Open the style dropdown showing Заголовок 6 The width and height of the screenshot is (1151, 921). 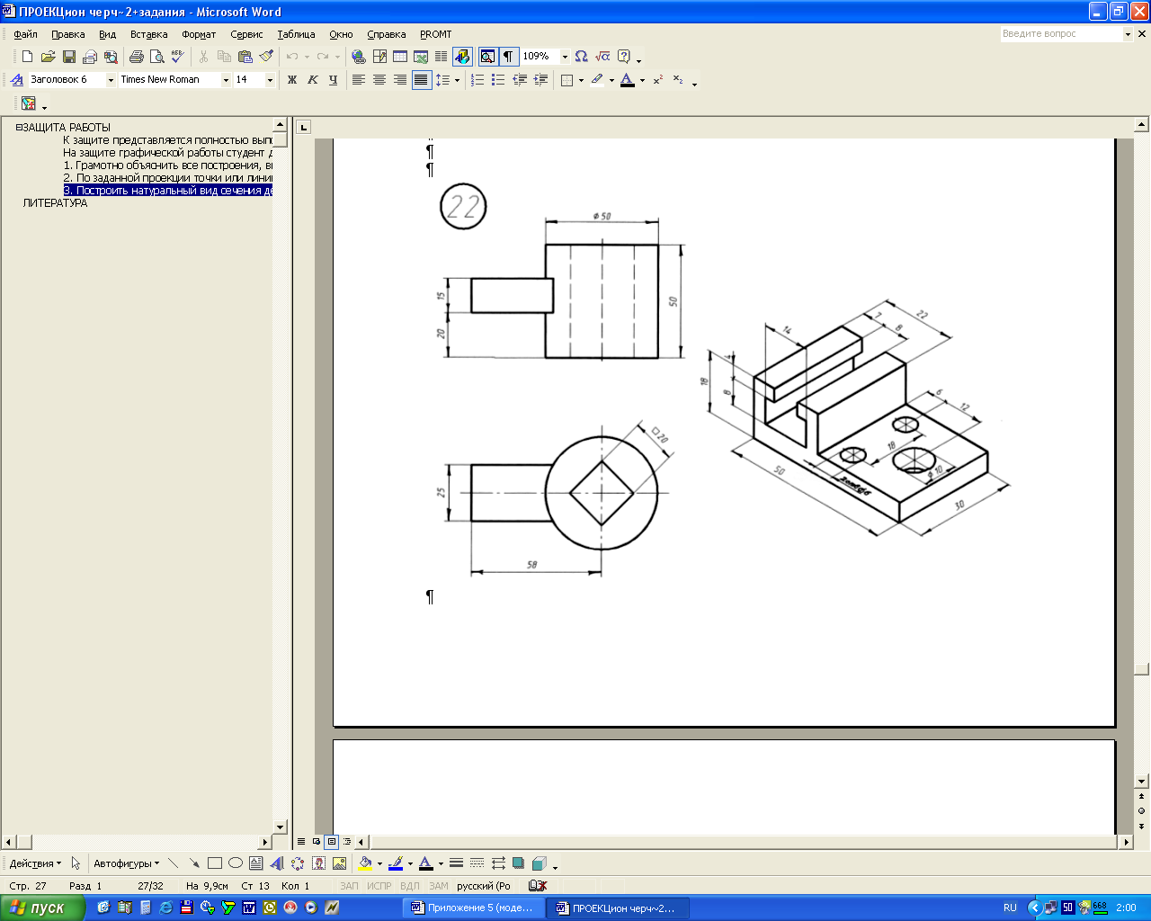coord(112,80)
